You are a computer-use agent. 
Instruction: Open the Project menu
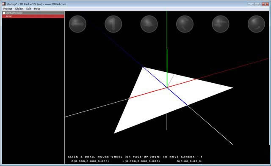8,8
